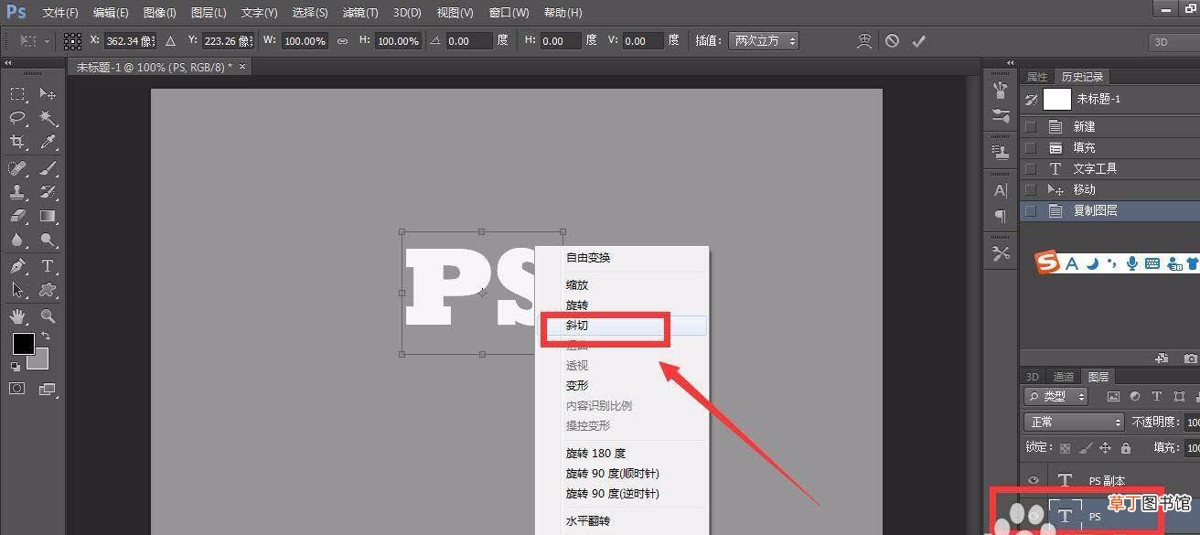Change screen mode in toolbox
The height and width of the screenshot is (535, 1200).
click(x=48, y=389)
